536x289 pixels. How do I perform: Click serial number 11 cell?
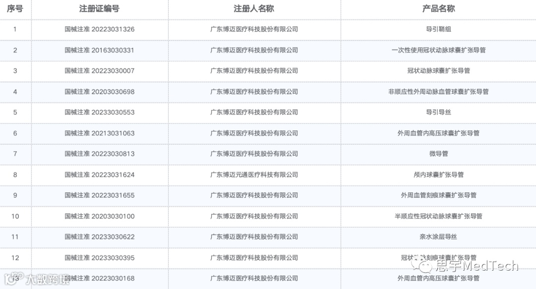click(x=15, y=237)
